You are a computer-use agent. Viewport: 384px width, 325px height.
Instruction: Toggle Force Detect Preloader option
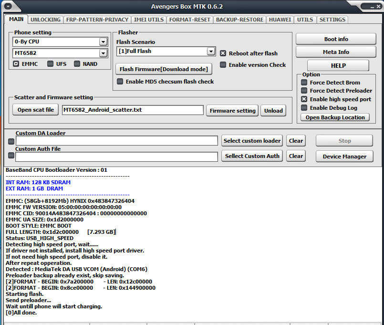click(x=304, y=91)
